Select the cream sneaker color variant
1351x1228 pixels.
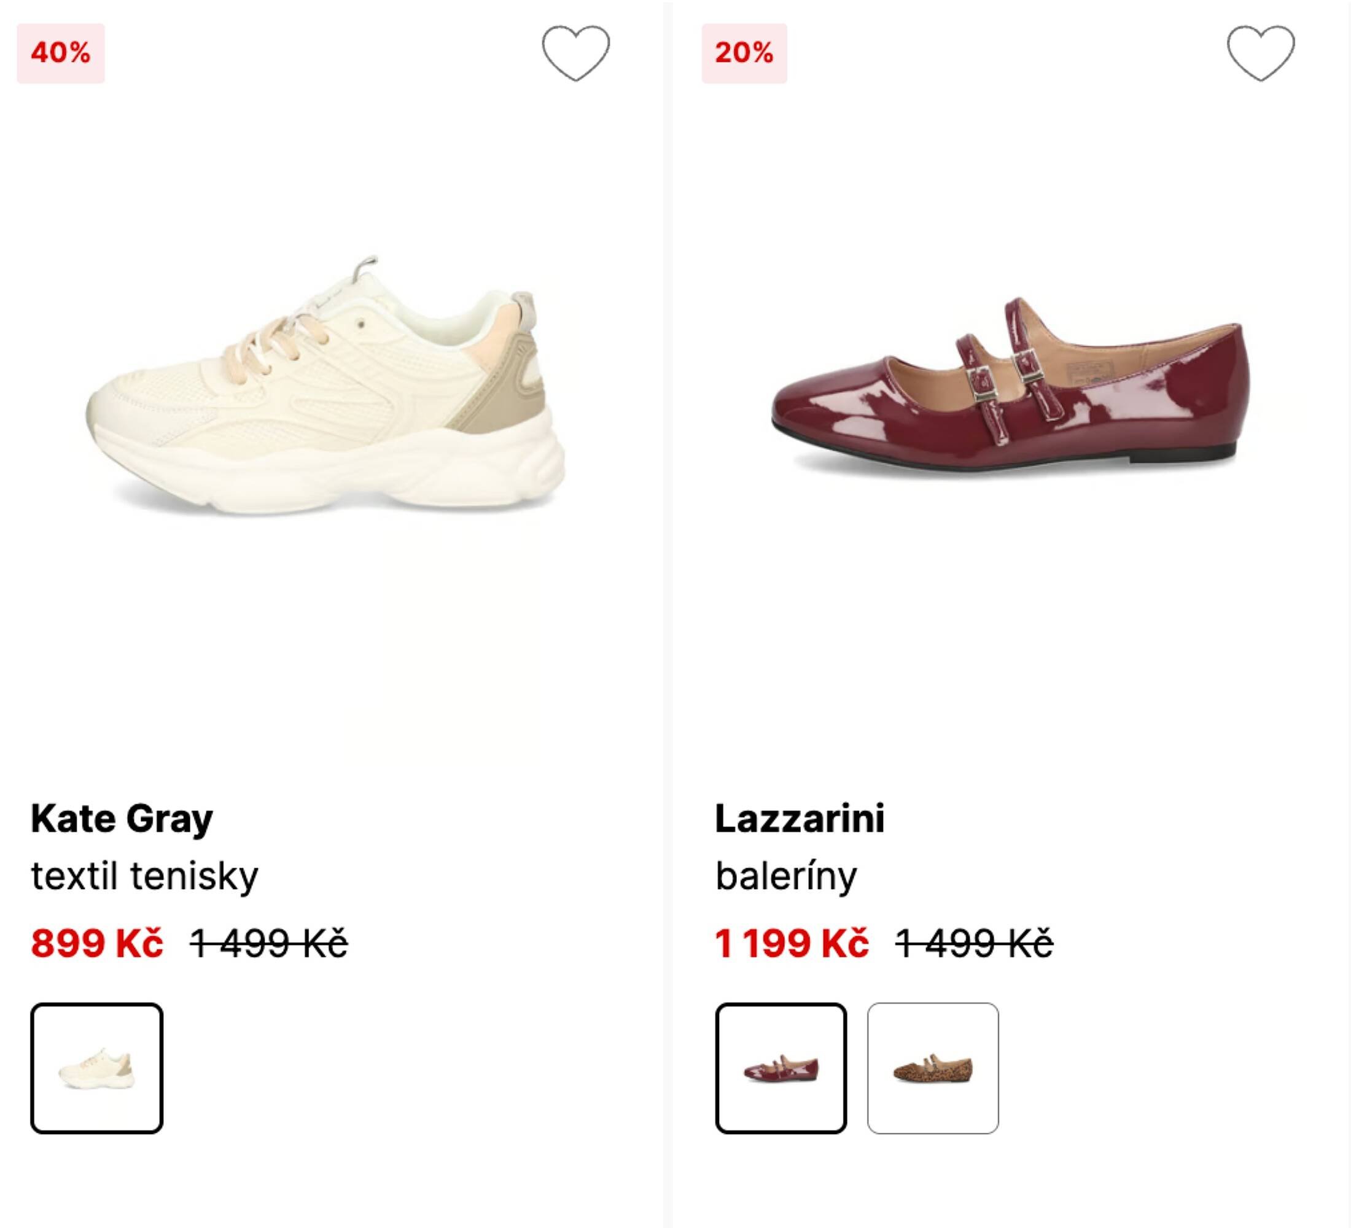tap(96, 1068)
